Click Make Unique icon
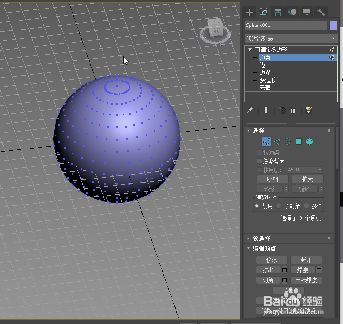The height and width of the screenshot is (324, 343). [x=282, y=110]
